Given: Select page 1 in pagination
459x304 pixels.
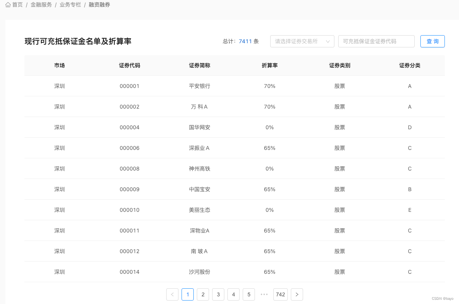Looking at the screenshot, I should point(188,294).
